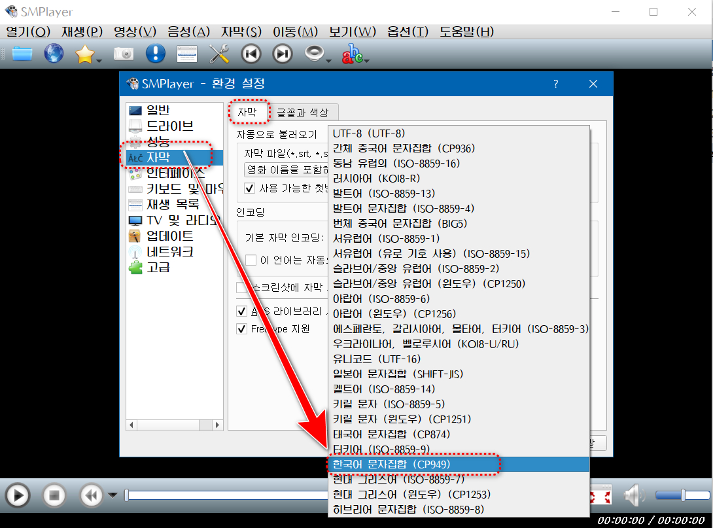
Task: Open the 옵션(T) menu
Action: (408, 32)
